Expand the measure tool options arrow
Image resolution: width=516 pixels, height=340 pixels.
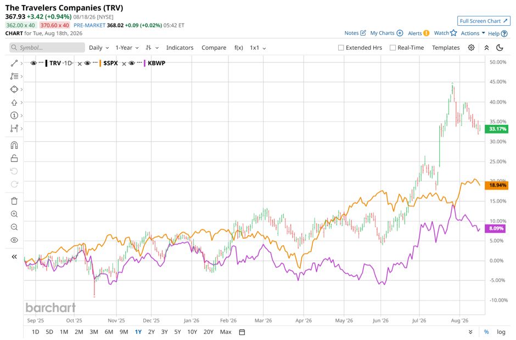coord(22,128)
